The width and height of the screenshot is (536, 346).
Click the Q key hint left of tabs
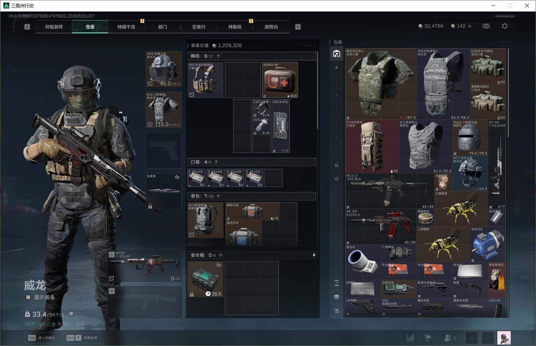(x=27, y=27)
